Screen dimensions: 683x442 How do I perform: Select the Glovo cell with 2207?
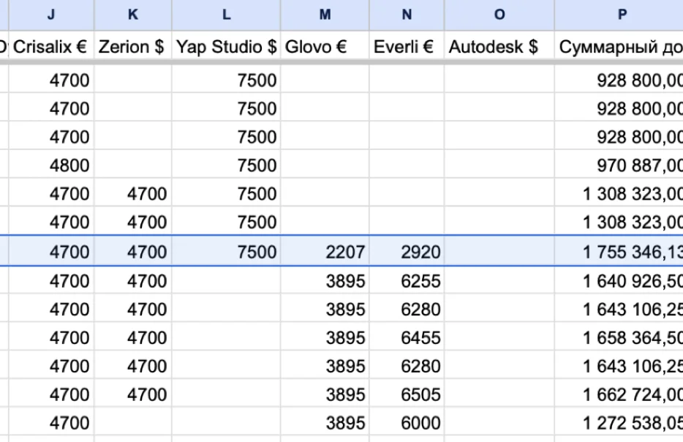[325, 252]
